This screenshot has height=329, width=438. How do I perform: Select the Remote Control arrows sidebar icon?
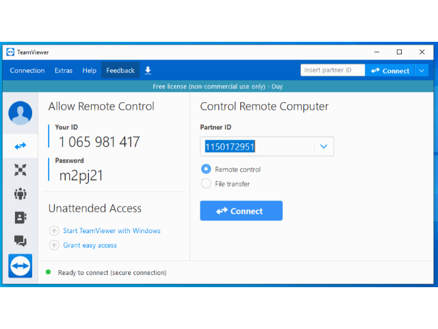20,146
